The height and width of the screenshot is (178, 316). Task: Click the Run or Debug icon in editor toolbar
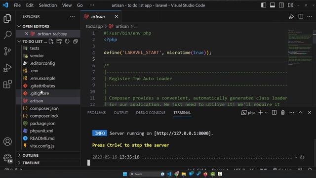point(291,17)
